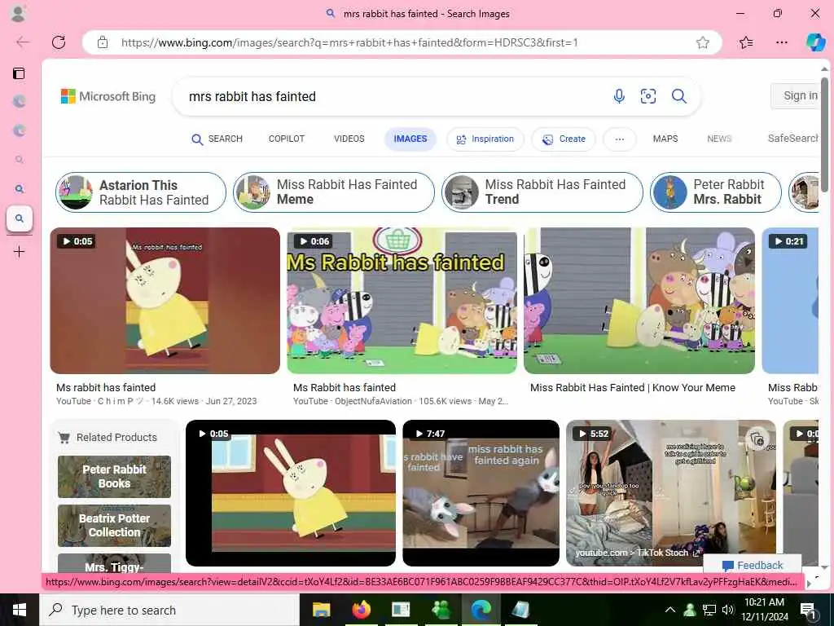Open the Windows Start menu
Viewport: 834px width, 626px height.
[x=20, y=610]
